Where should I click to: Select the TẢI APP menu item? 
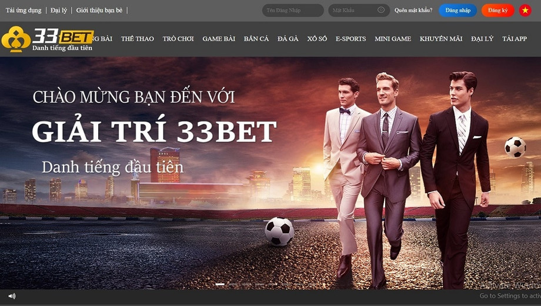[x=515, y=39]
